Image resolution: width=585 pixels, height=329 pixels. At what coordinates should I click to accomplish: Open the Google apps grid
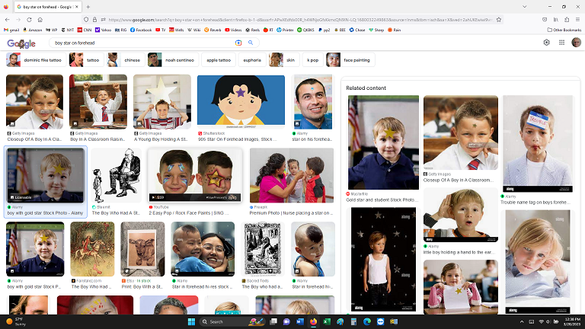[562, 43]
